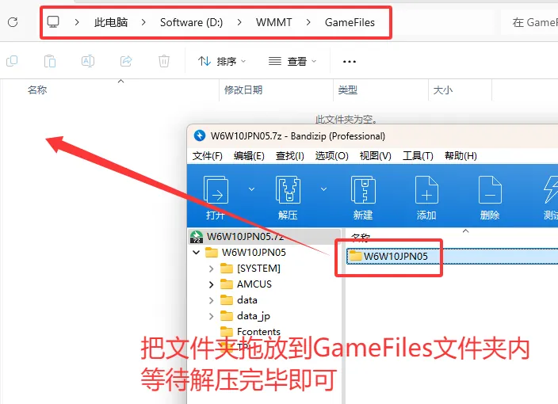
Task: Click the Delete (删除) file icon in Bandizip
Action: [x=490, y=191]
